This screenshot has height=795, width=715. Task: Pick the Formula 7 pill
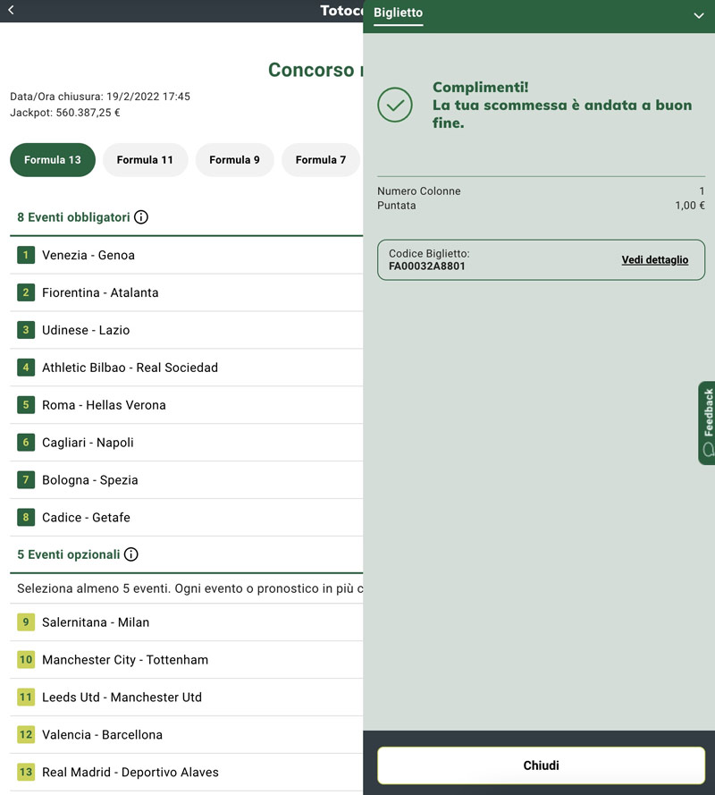[x=320, y=160]
